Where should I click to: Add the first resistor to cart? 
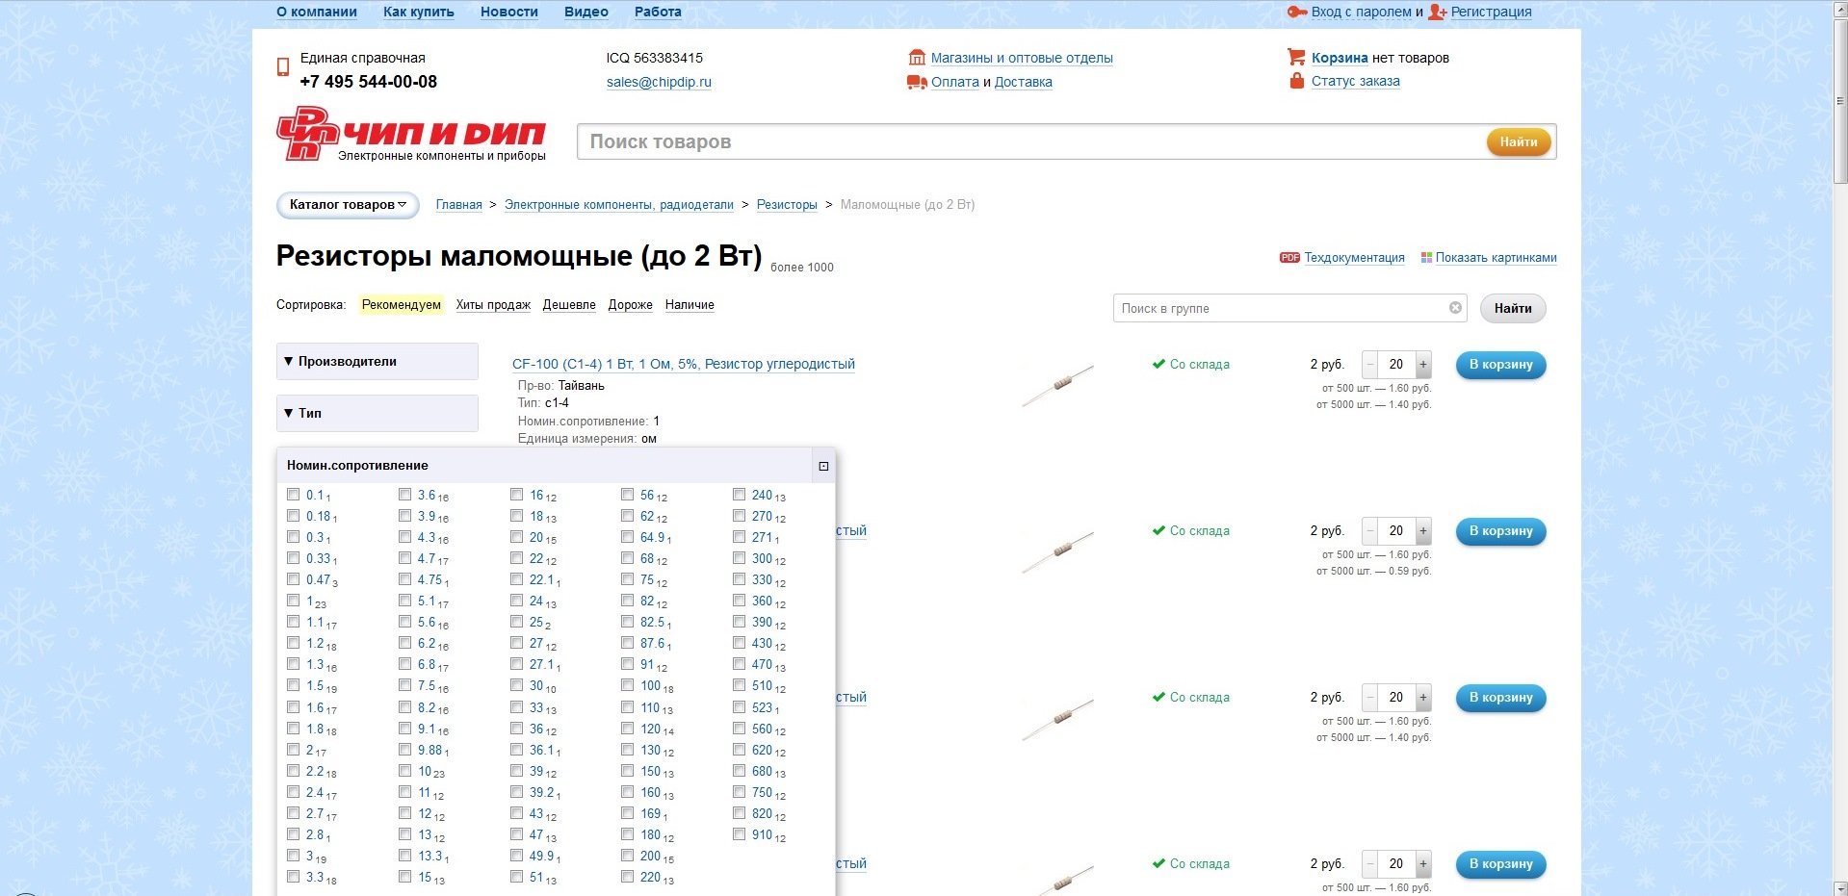tap(1499, 365)
